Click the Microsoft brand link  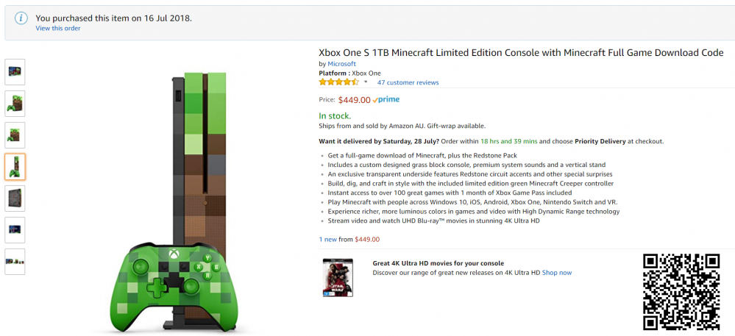(341, 64)
